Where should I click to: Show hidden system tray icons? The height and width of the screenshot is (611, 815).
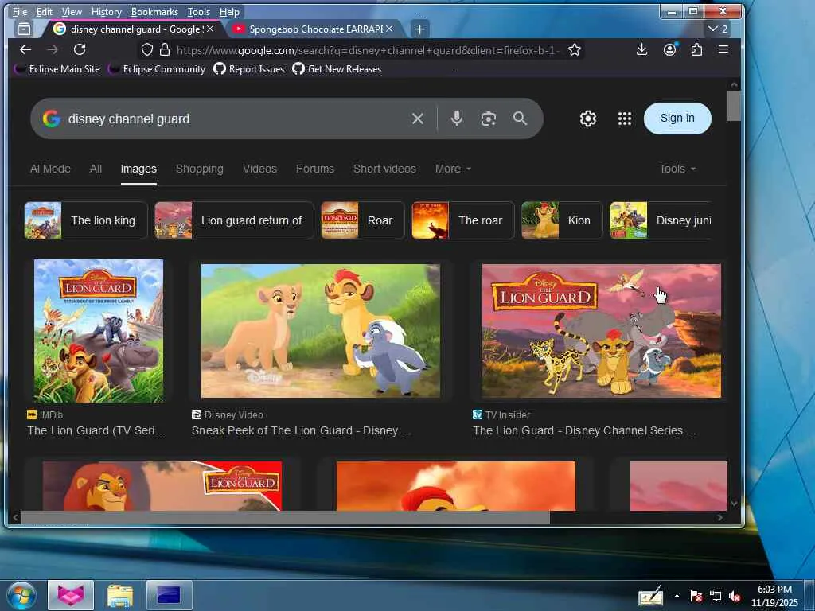[x=677, y=596]
